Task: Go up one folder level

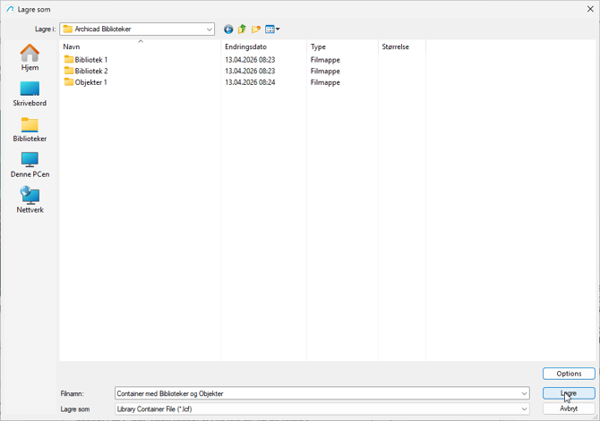Action: click(x=242, y=29)
